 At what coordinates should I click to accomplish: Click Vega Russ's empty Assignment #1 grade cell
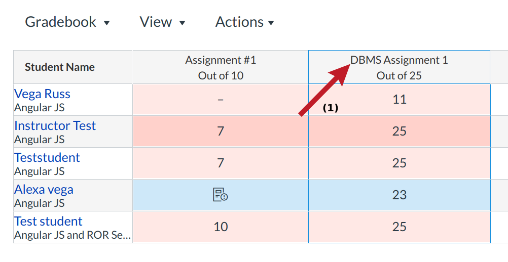(221, 99)
